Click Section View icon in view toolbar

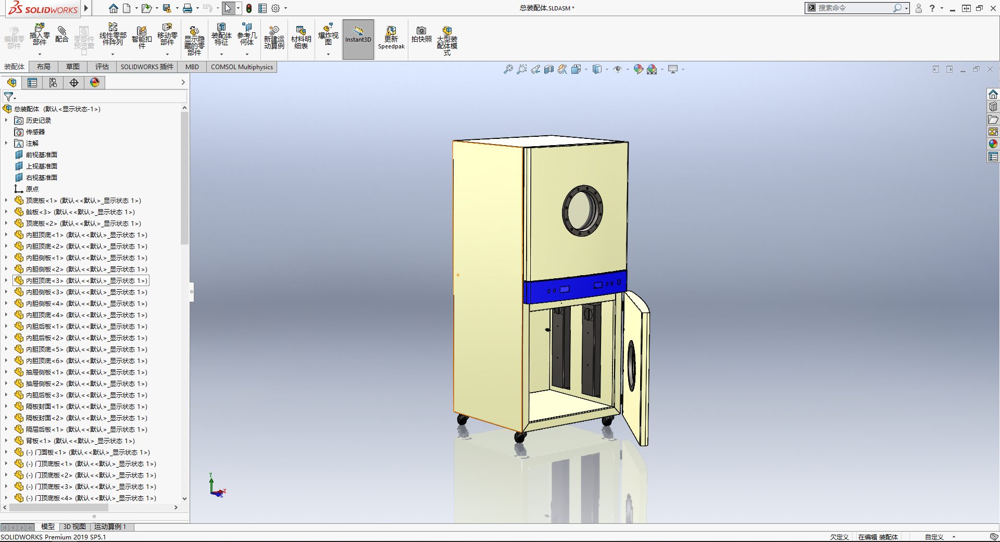[549, 69]
